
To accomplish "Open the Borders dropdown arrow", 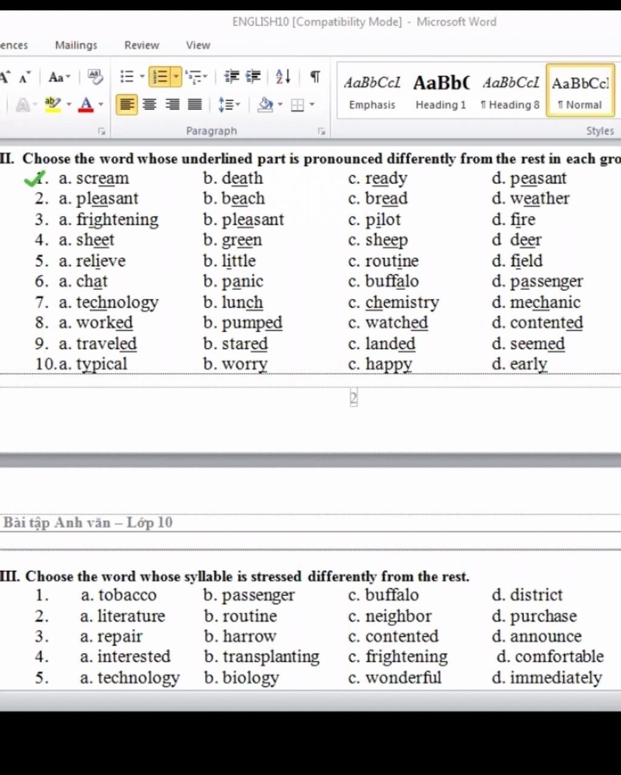I will point(312,105).
